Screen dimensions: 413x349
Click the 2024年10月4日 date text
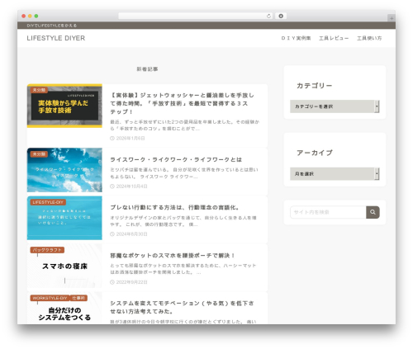[x=131, y=186]
